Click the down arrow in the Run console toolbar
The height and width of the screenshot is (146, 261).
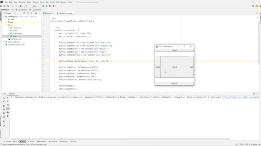coord(8,101)
